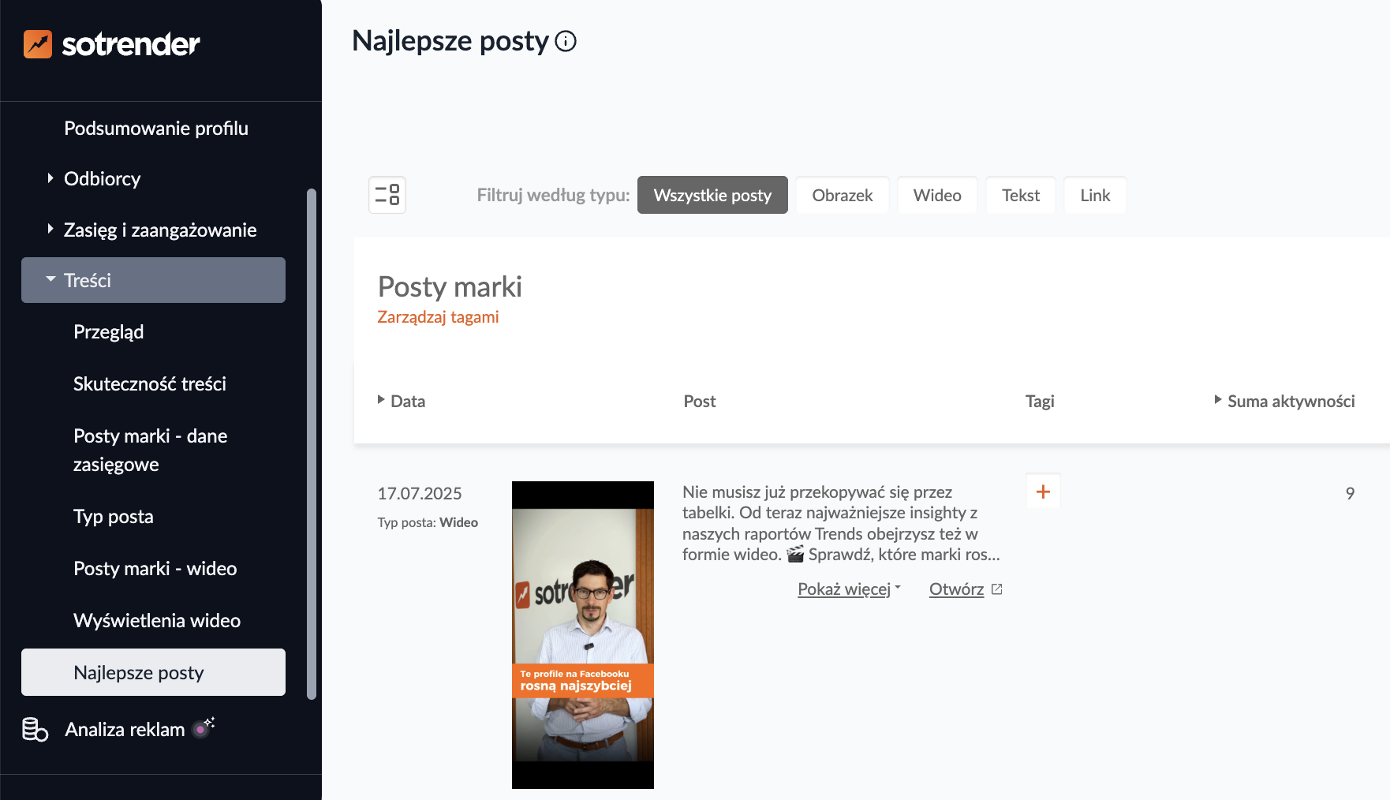
Task: Click the Analiza reklam database icon
Action: [35, 730]
